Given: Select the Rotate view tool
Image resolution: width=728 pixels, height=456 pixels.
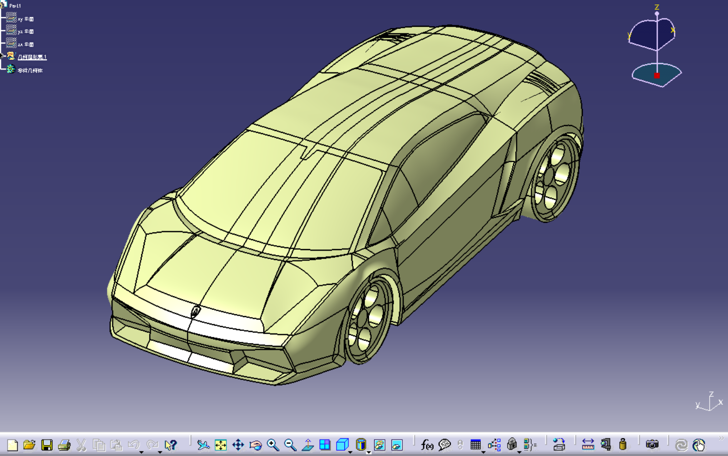Looking at the screenshot, I should 255,445.
